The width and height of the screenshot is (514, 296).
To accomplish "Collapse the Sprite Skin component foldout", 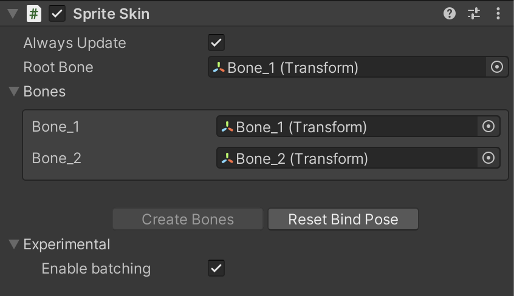I will [x=13, y=14].
